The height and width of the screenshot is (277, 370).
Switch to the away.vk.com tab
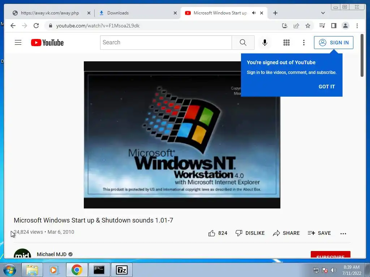pyautogui.click(x=50, y=13)
